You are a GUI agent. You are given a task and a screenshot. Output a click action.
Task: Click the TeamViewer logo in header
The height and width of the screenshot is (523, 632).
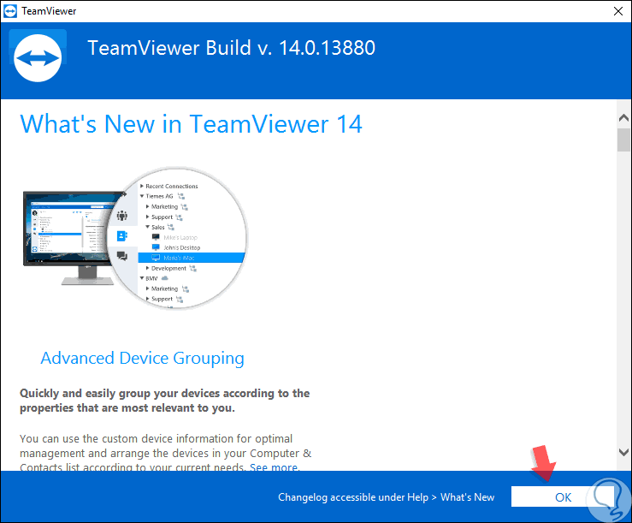38,57
